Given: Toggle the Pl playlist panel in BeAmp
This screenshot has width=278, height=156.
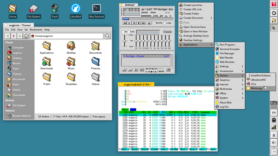Looking at the screenshot, I should pyautogui.click(x=170, y=16).
